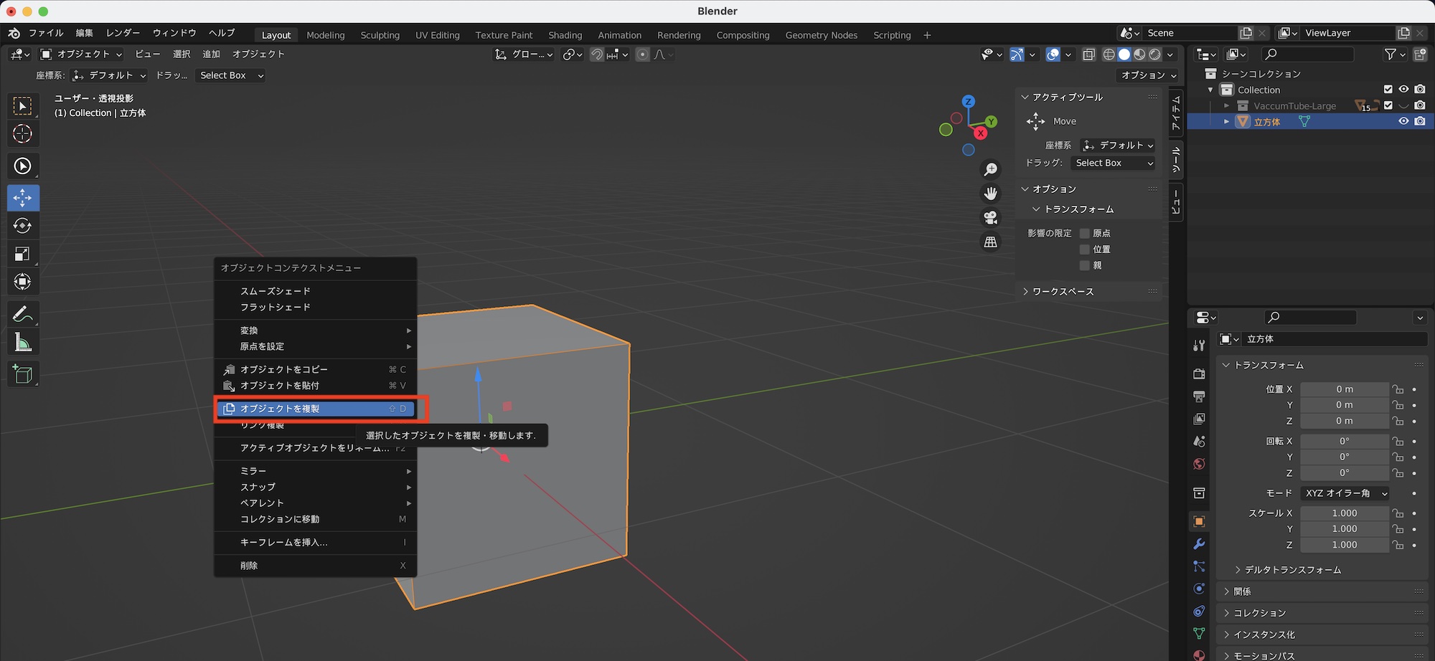This screenshot has height=661, width=1435.
Task: Choose the Add Cube tool
Action: [x=22, y=374]
